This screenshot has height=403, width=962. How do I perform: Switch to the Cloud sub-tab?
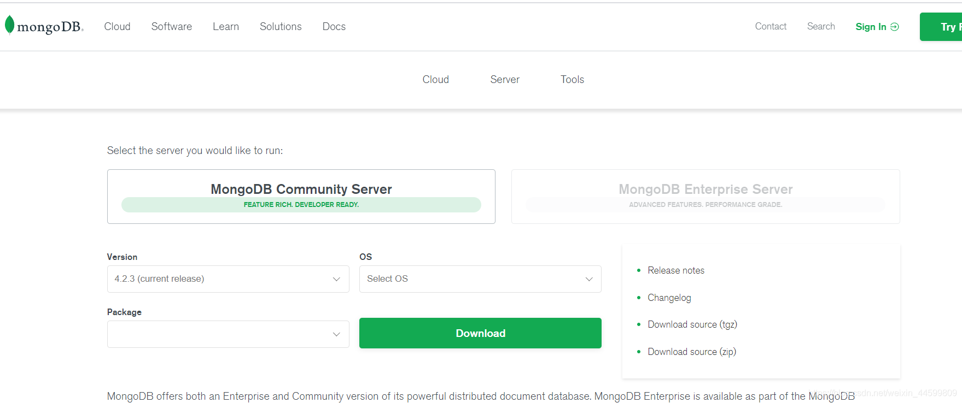pos(435,79)
